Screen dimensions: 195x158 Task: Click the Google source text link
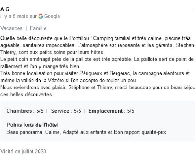click(x=52, y=16)
